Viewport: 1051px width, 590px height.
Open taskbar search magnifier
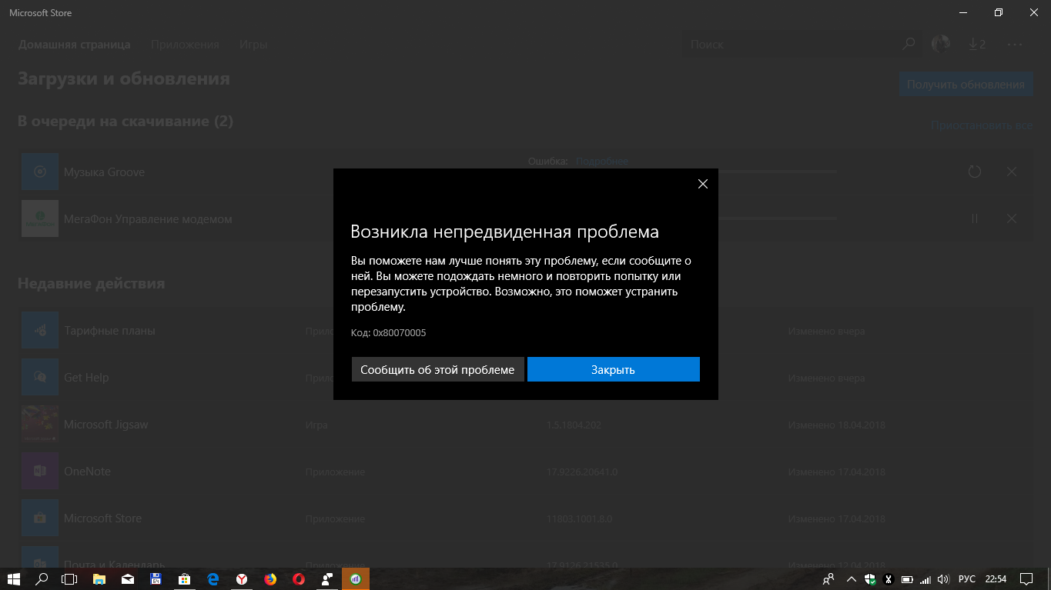[x=42, y=578]
